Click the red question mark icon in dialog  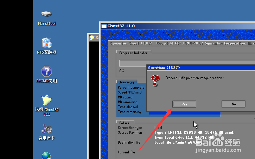pyautogui.click(x=155, y=81)
